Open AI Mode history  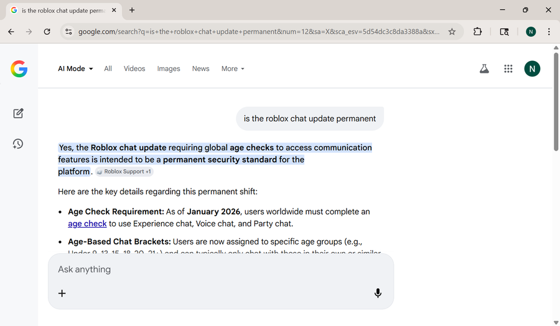point(18,144)
